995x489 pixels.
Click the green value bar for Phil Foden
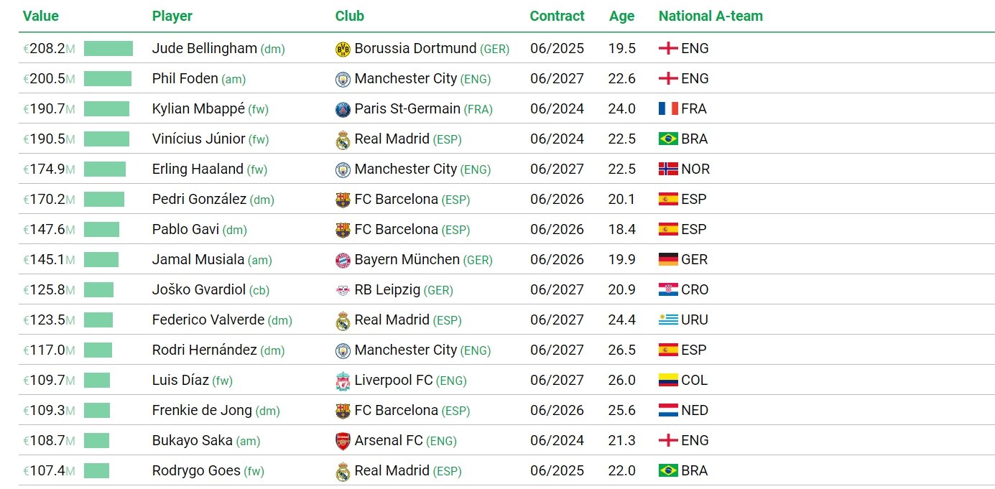[x=108, y=79]
